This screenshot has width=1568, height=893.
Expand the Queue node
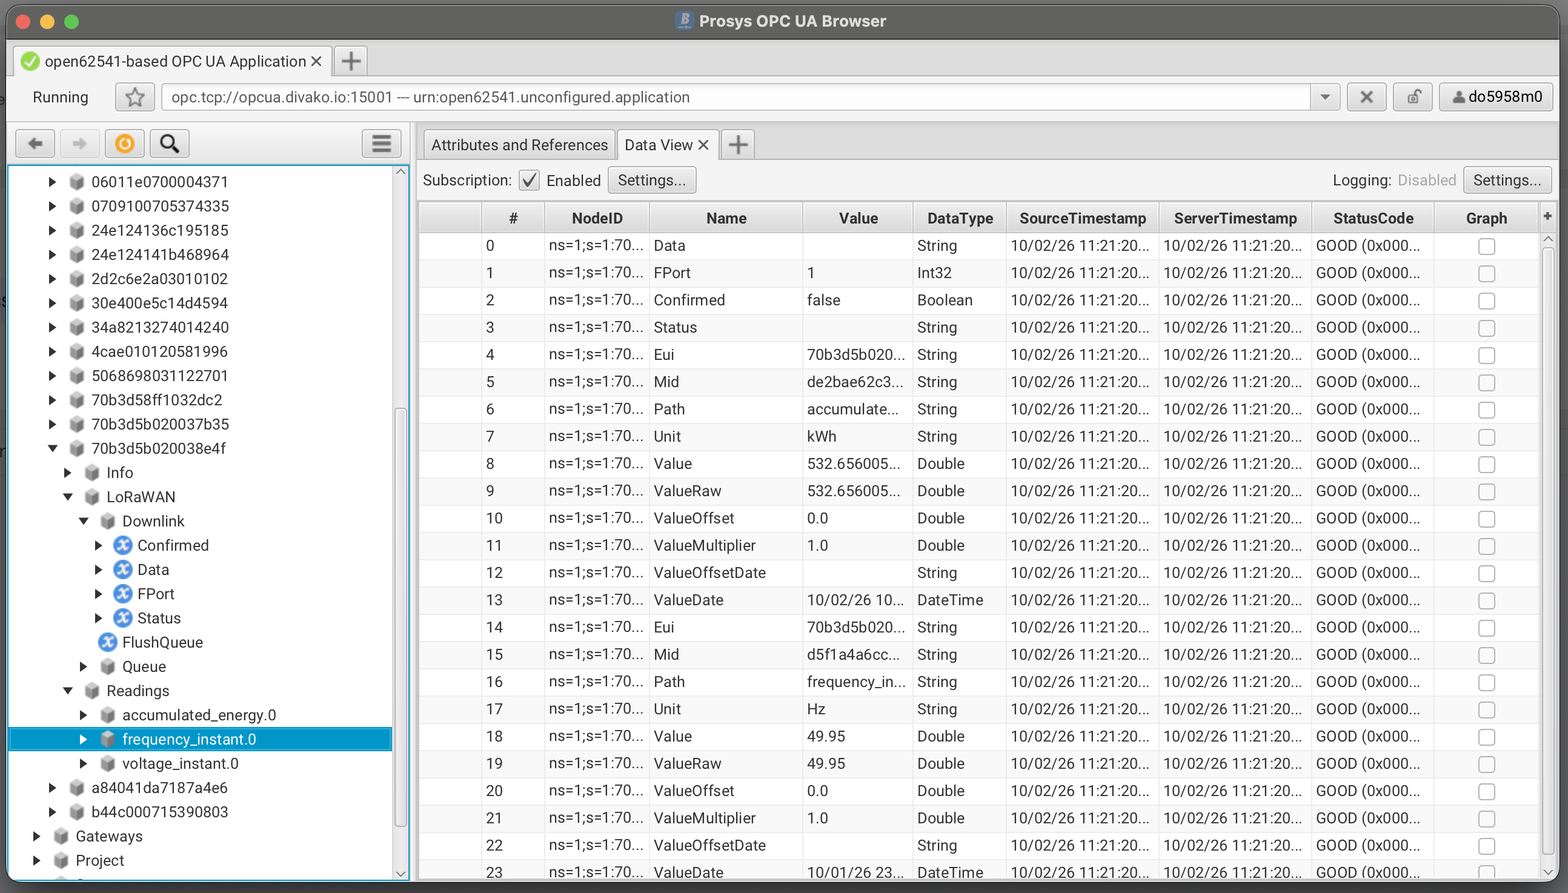click(84, 666)
